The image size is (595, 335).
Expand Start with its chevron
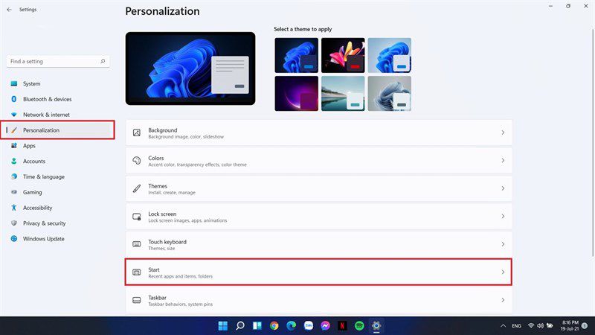503,272
